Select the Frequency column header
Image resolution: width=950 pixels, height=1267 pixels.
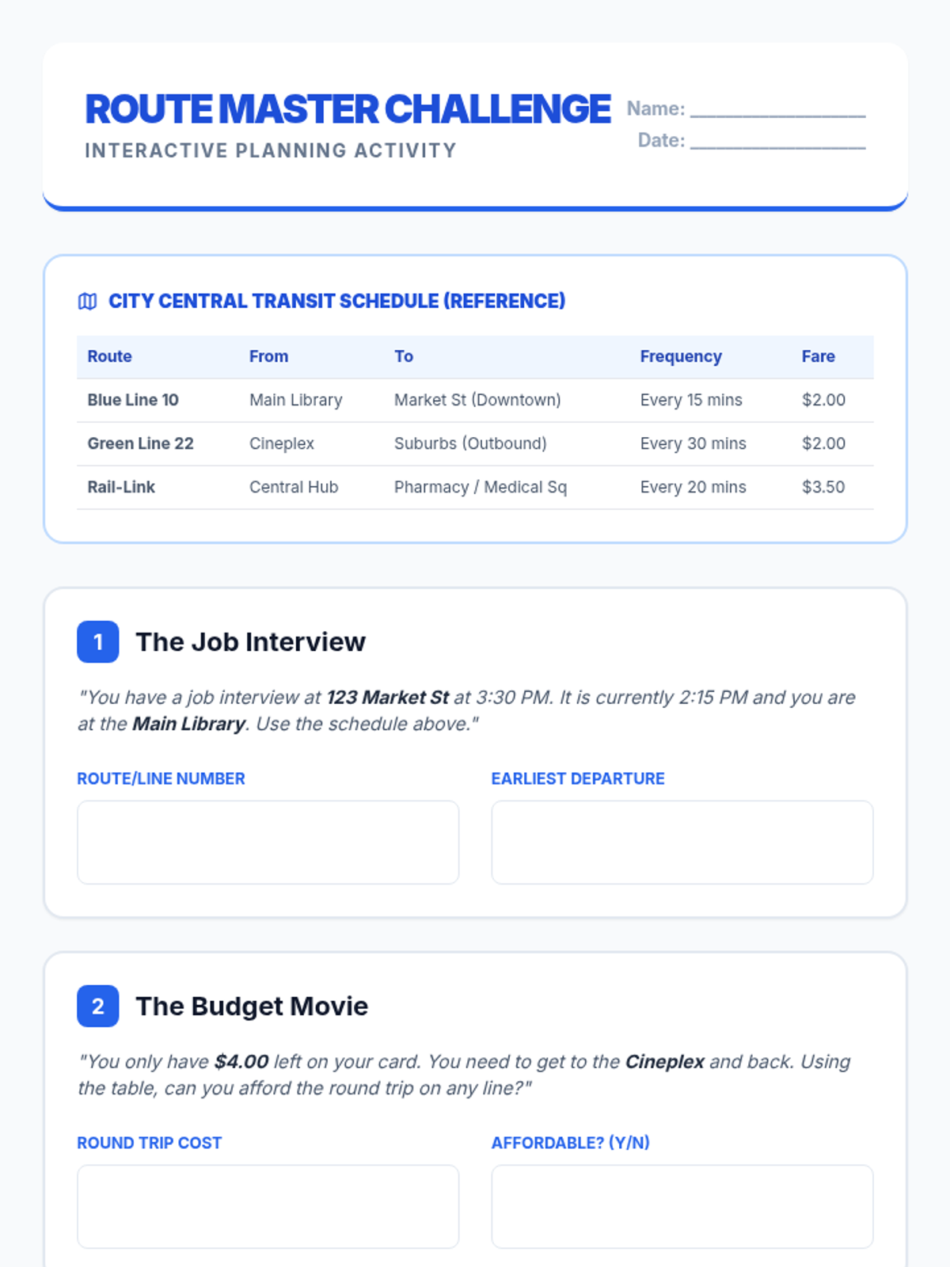[681, 356]
